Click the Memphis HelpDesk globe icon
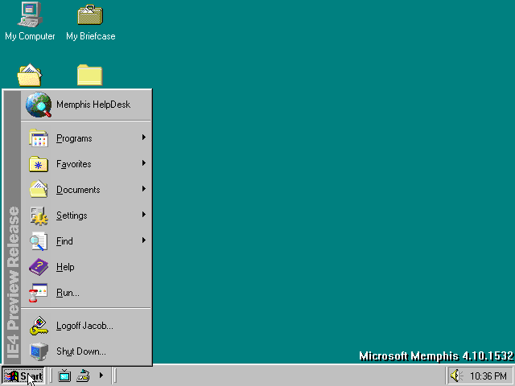 point(39,105)
